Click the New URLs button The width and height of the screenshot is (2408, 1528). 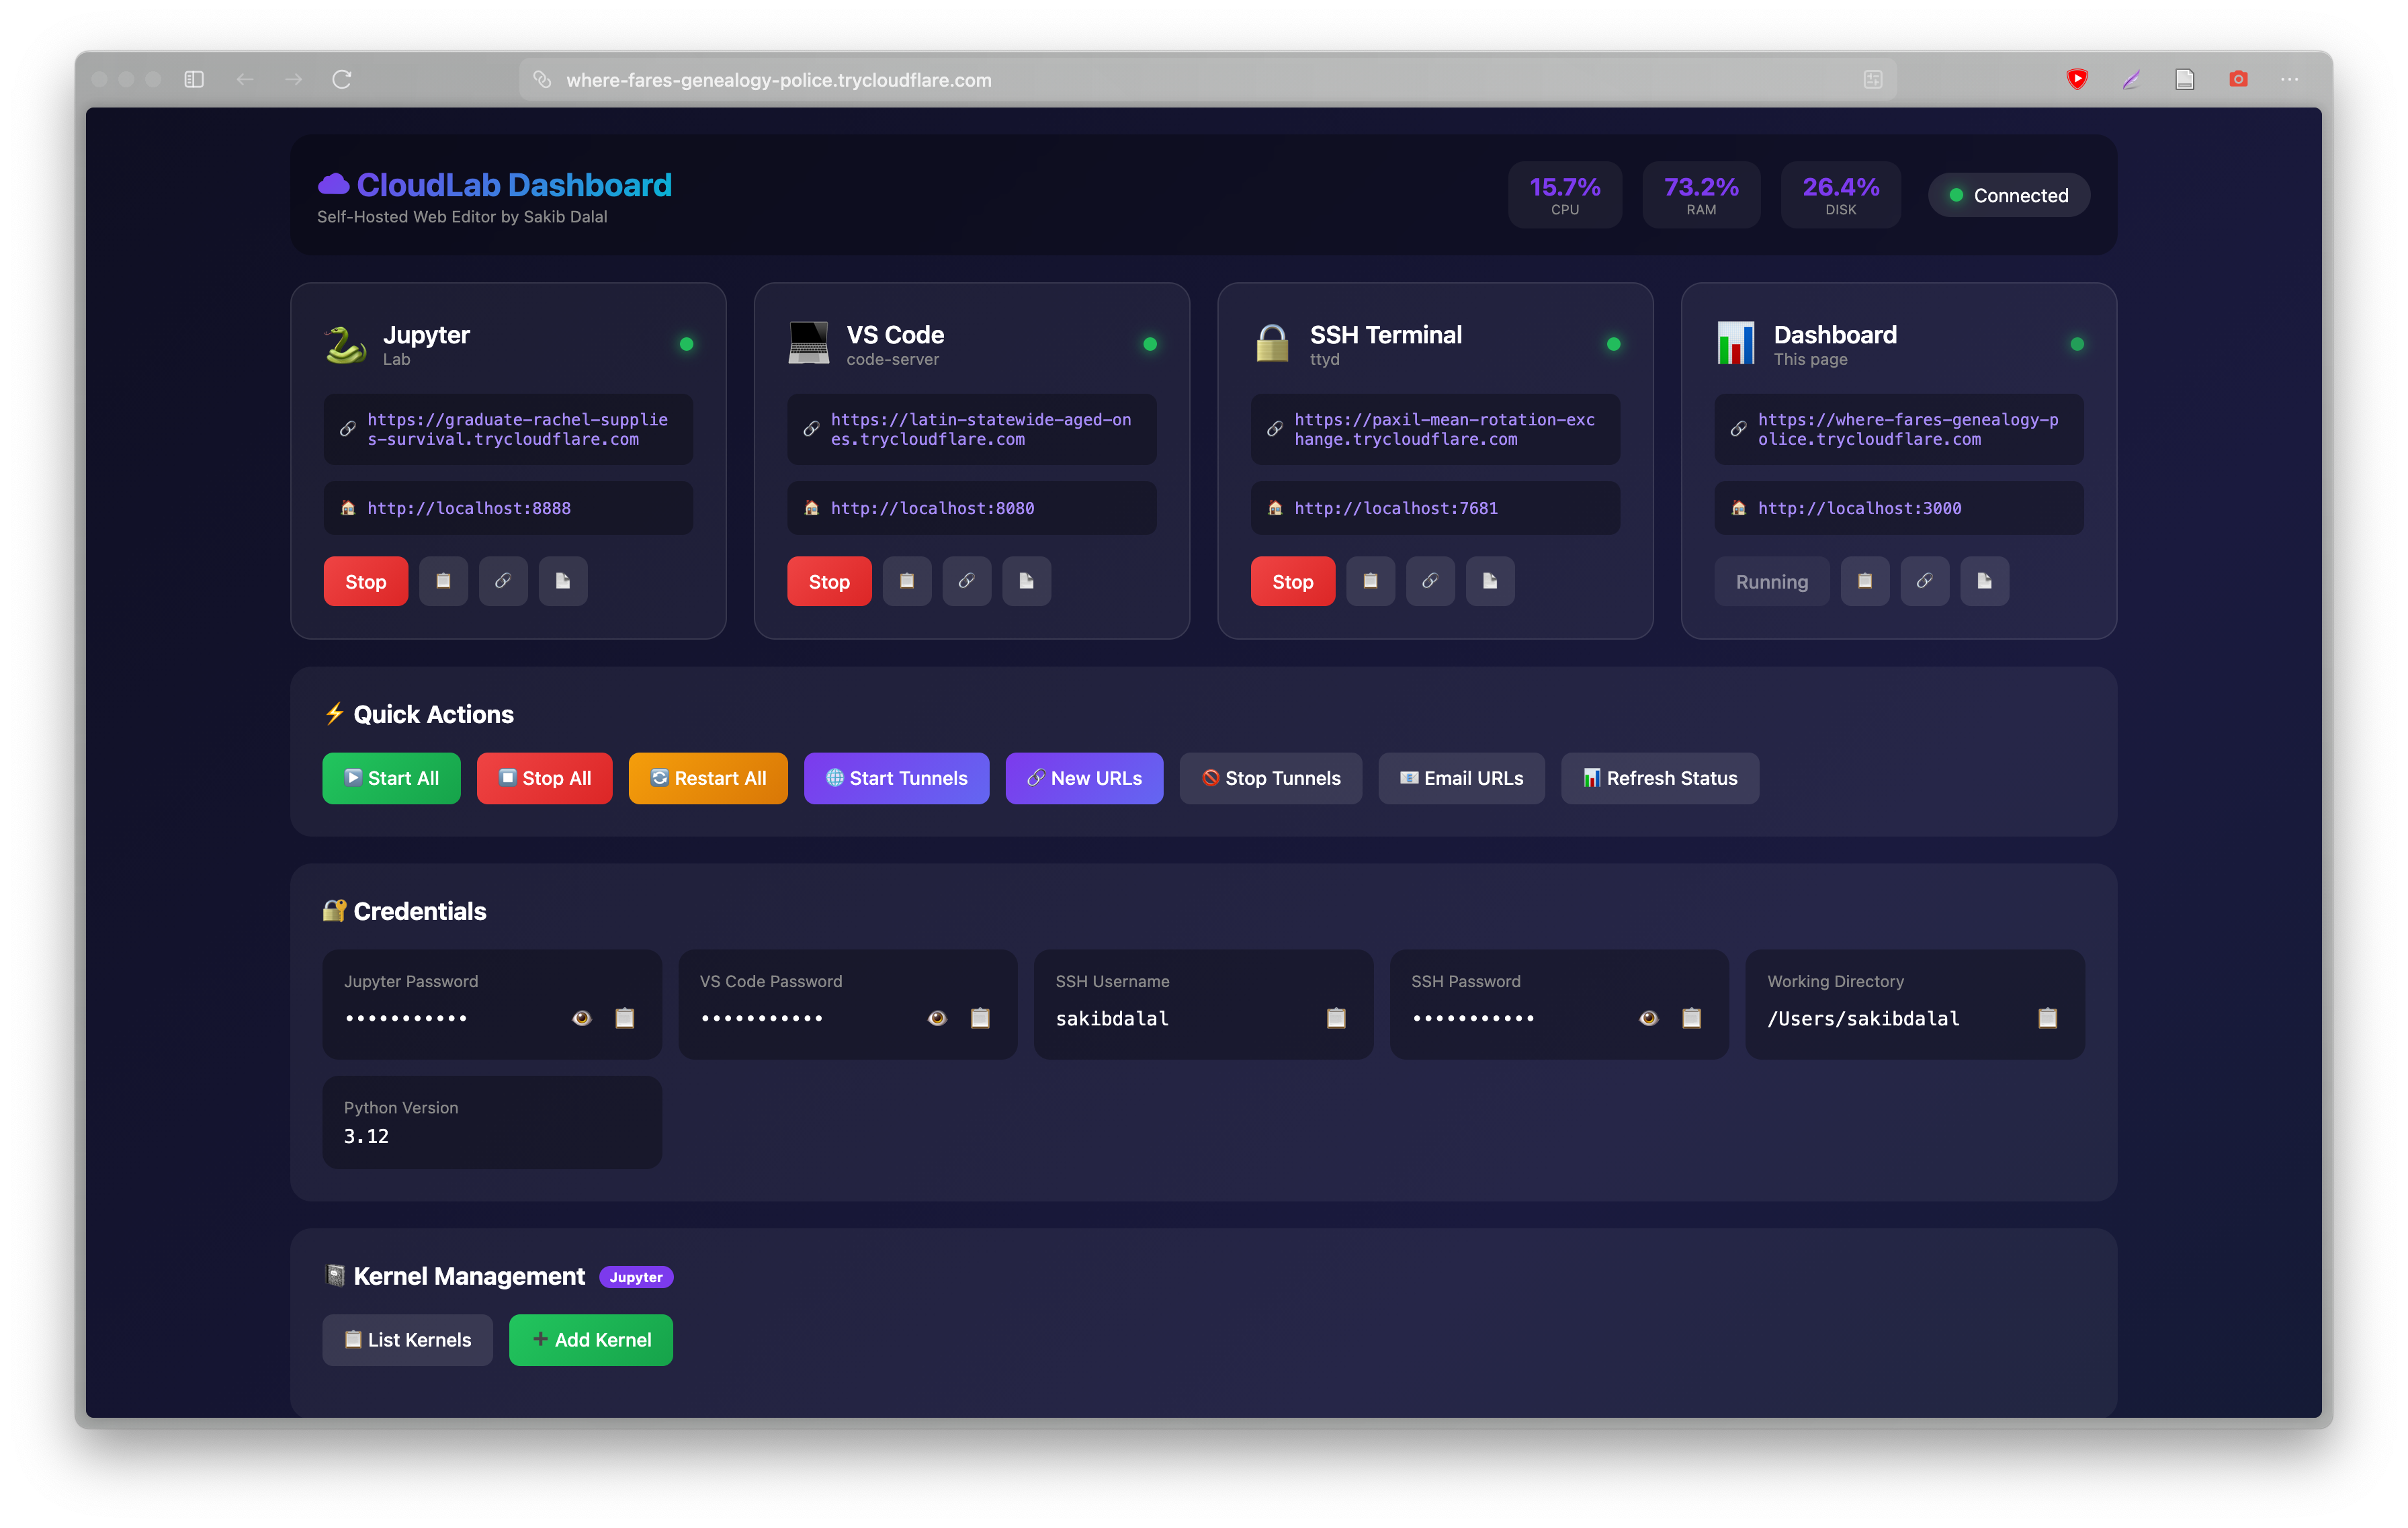point(1084,778)
